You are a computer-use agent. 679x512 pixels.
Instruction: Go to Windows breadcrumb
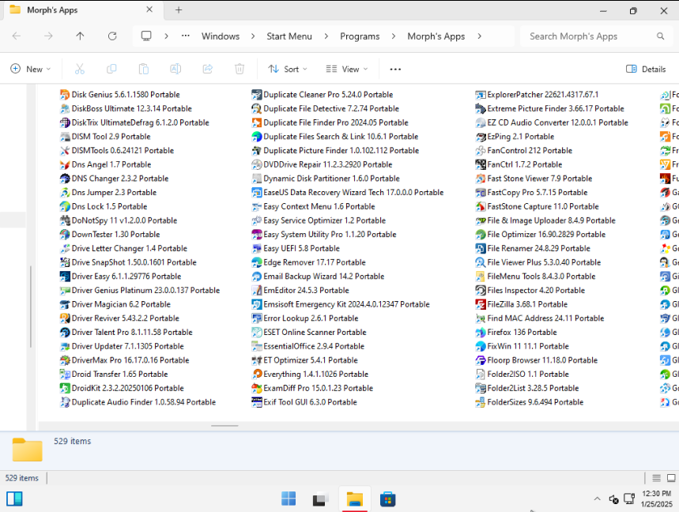coord(221,36)
